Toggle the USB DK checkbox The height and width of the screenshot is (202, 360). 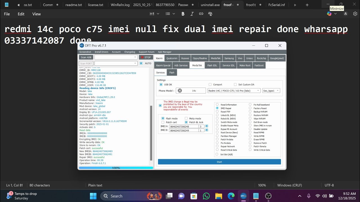pos(161,84)
